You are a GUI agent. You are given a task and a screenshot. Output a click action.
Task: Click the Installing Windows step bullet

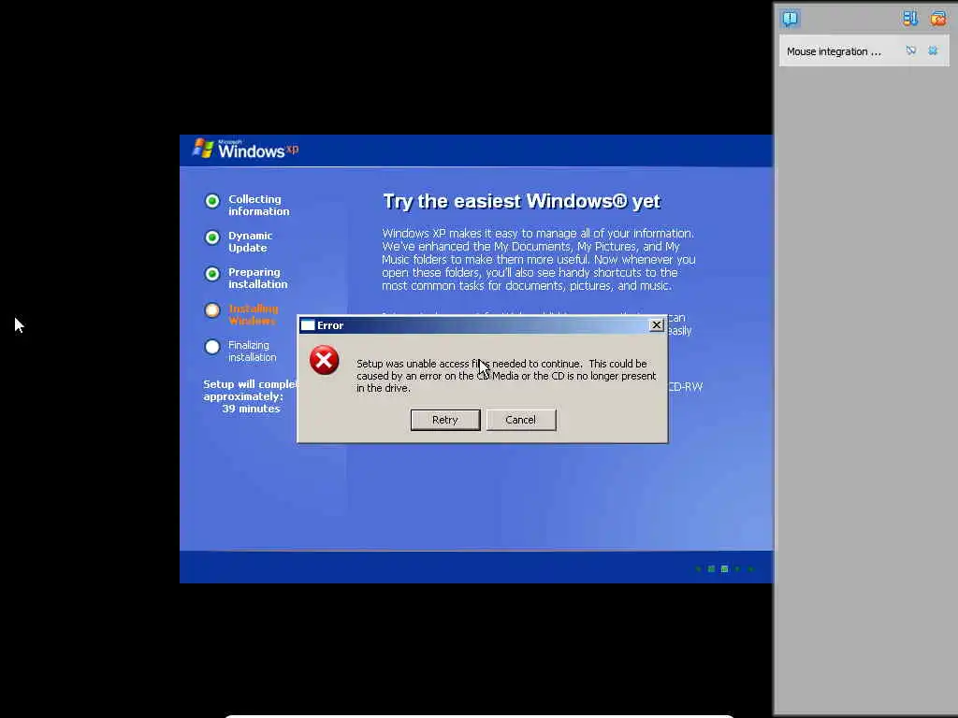(x=212, y=310)
